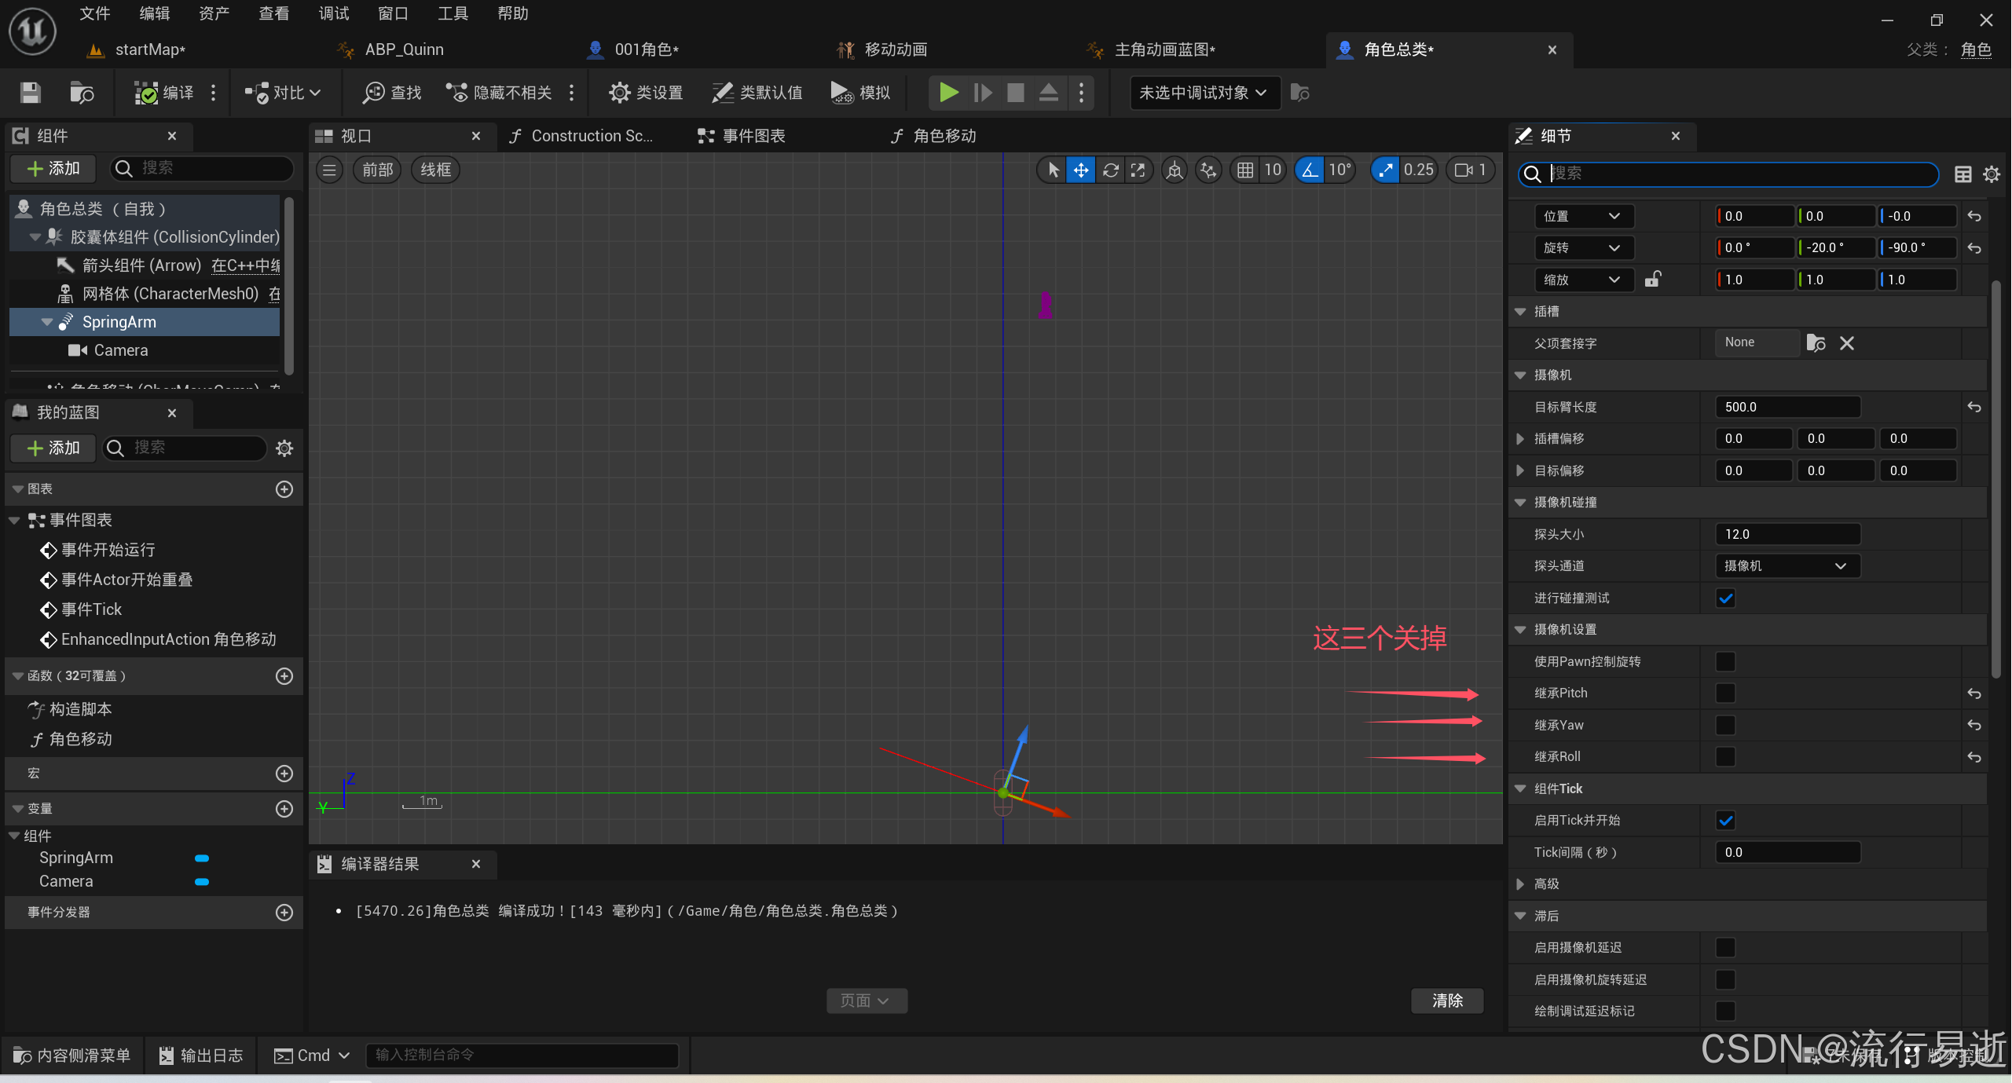Uncheck the collision test checkbox
The width and height of the screenshot is (2012, 1083).
1725,598
